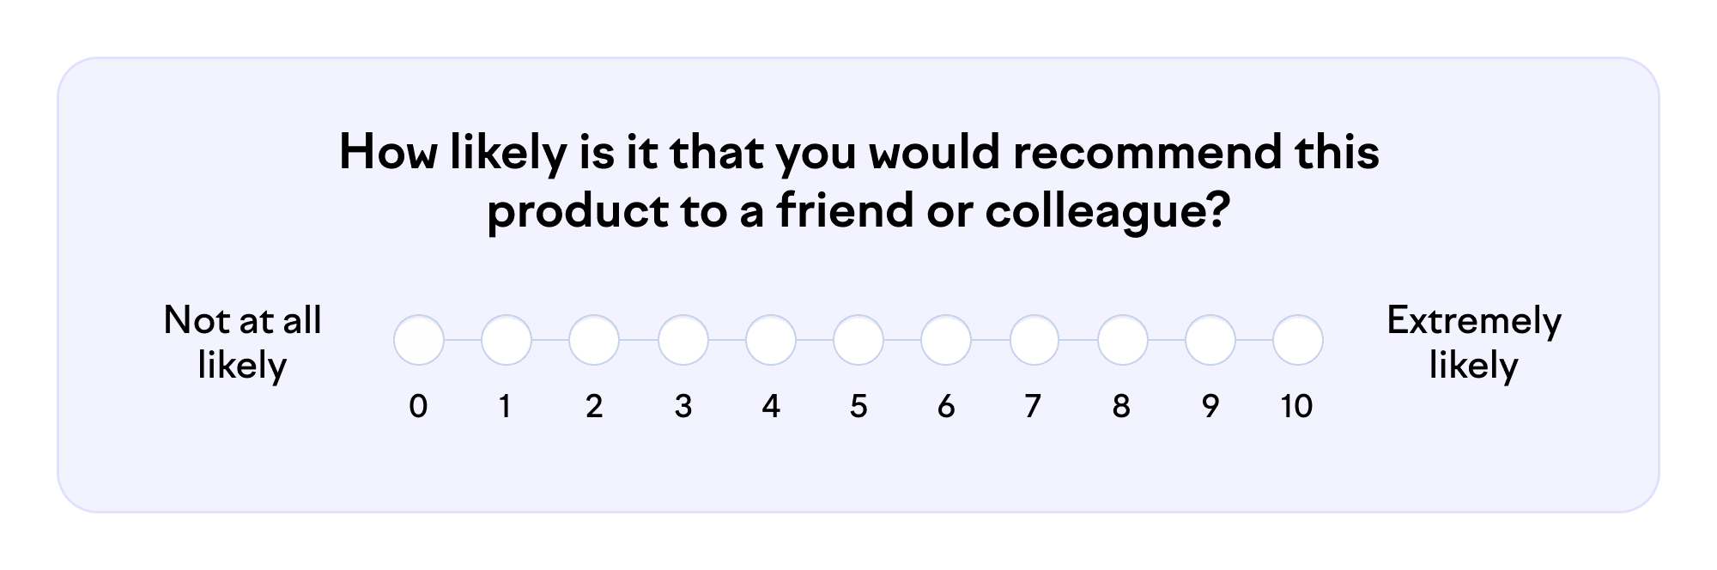Pick score 8 radio button
Viewport: 1717px width, 570px height.
pyautogui.click(x=1122, y=341)
